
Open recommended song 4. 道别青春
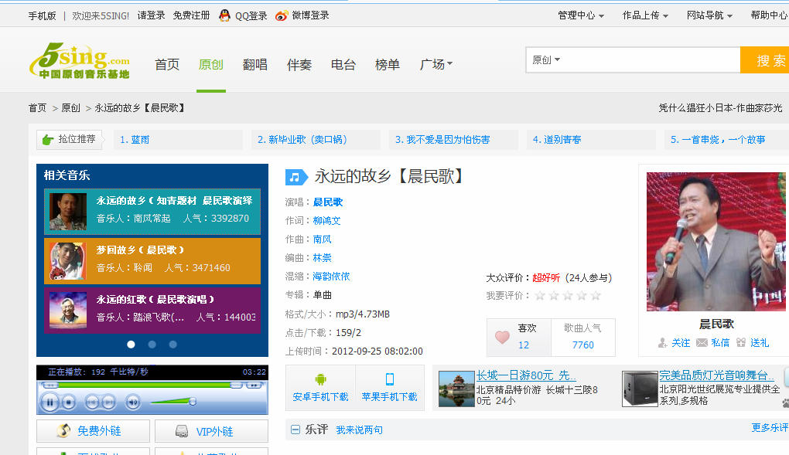557,140
